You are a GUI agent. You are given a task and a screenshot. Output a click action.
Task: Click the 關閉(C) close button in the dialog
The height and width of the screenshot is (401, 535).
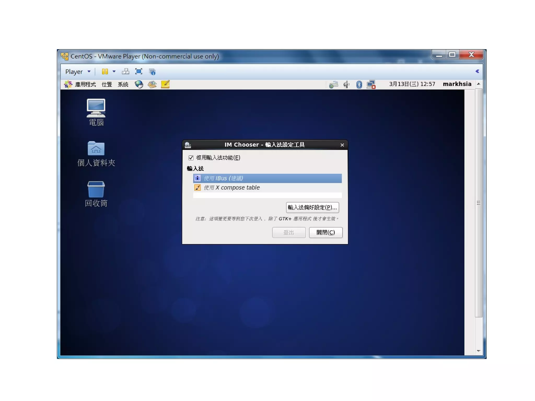click(x=325, y=233)
